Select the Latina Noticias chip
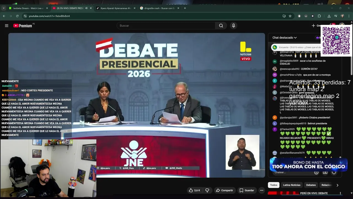The width and height of the screenshot is (353, 199). tap(292, 185)
